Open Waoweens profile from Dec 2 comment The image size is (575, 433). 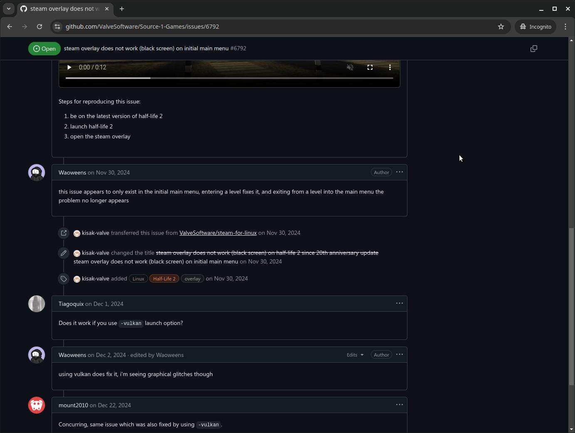click(72, 355)
